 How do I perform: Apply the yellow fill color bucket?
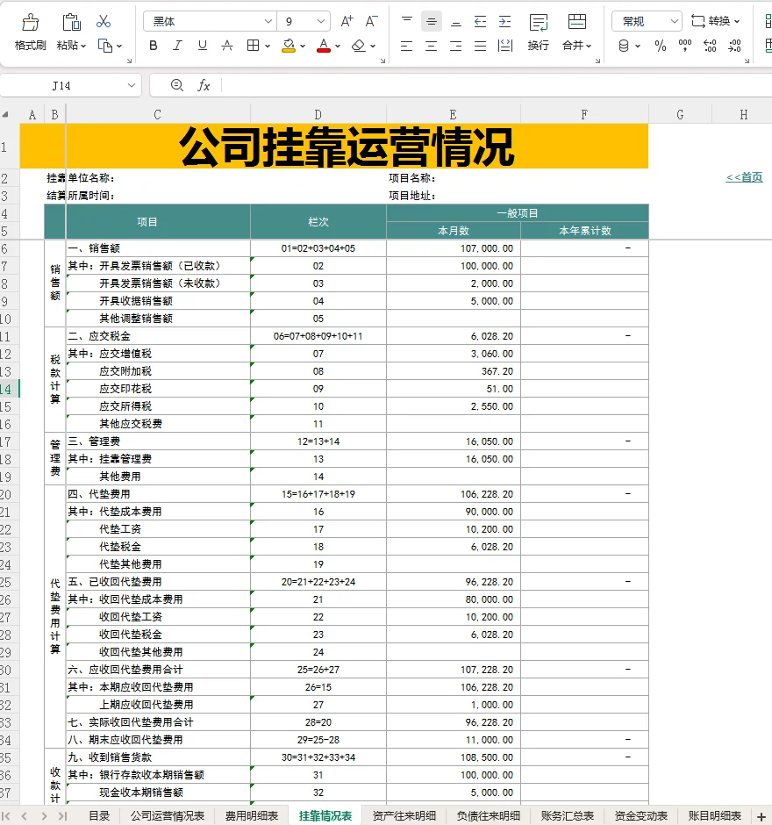tap(289, 46)
